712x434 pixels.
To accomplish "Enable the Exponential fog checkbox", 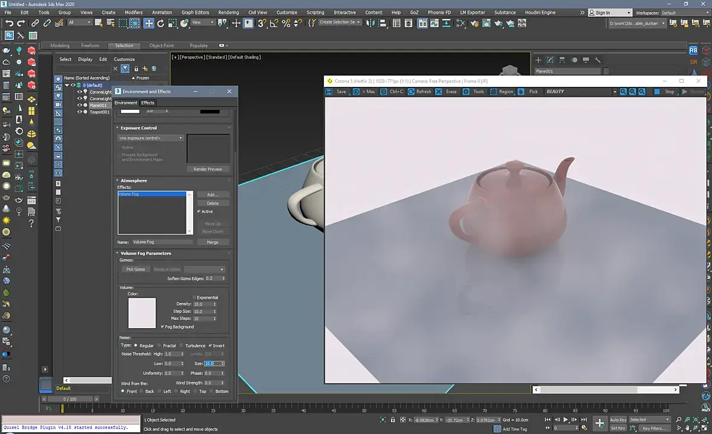I will click(195, 297).
